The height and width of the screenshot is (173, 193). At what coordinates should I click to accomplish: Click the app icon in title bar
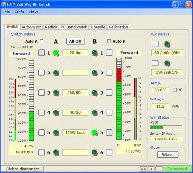click(3, 4)
